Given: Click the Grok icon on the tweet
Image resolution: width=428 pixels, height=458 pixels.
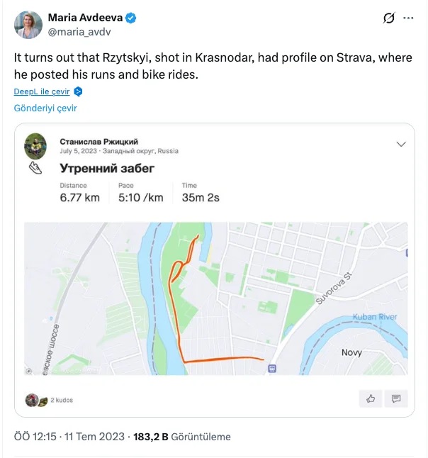Looking at the screenshot, I should [x=388, y=18].
